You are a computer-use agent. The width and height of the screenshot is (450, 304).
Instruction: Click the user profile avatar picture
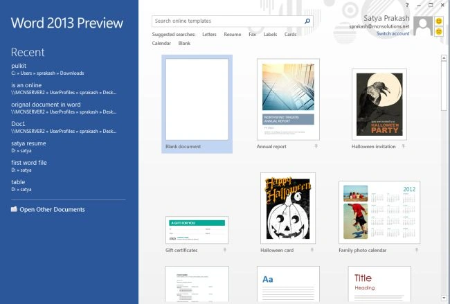click(423, 26)
